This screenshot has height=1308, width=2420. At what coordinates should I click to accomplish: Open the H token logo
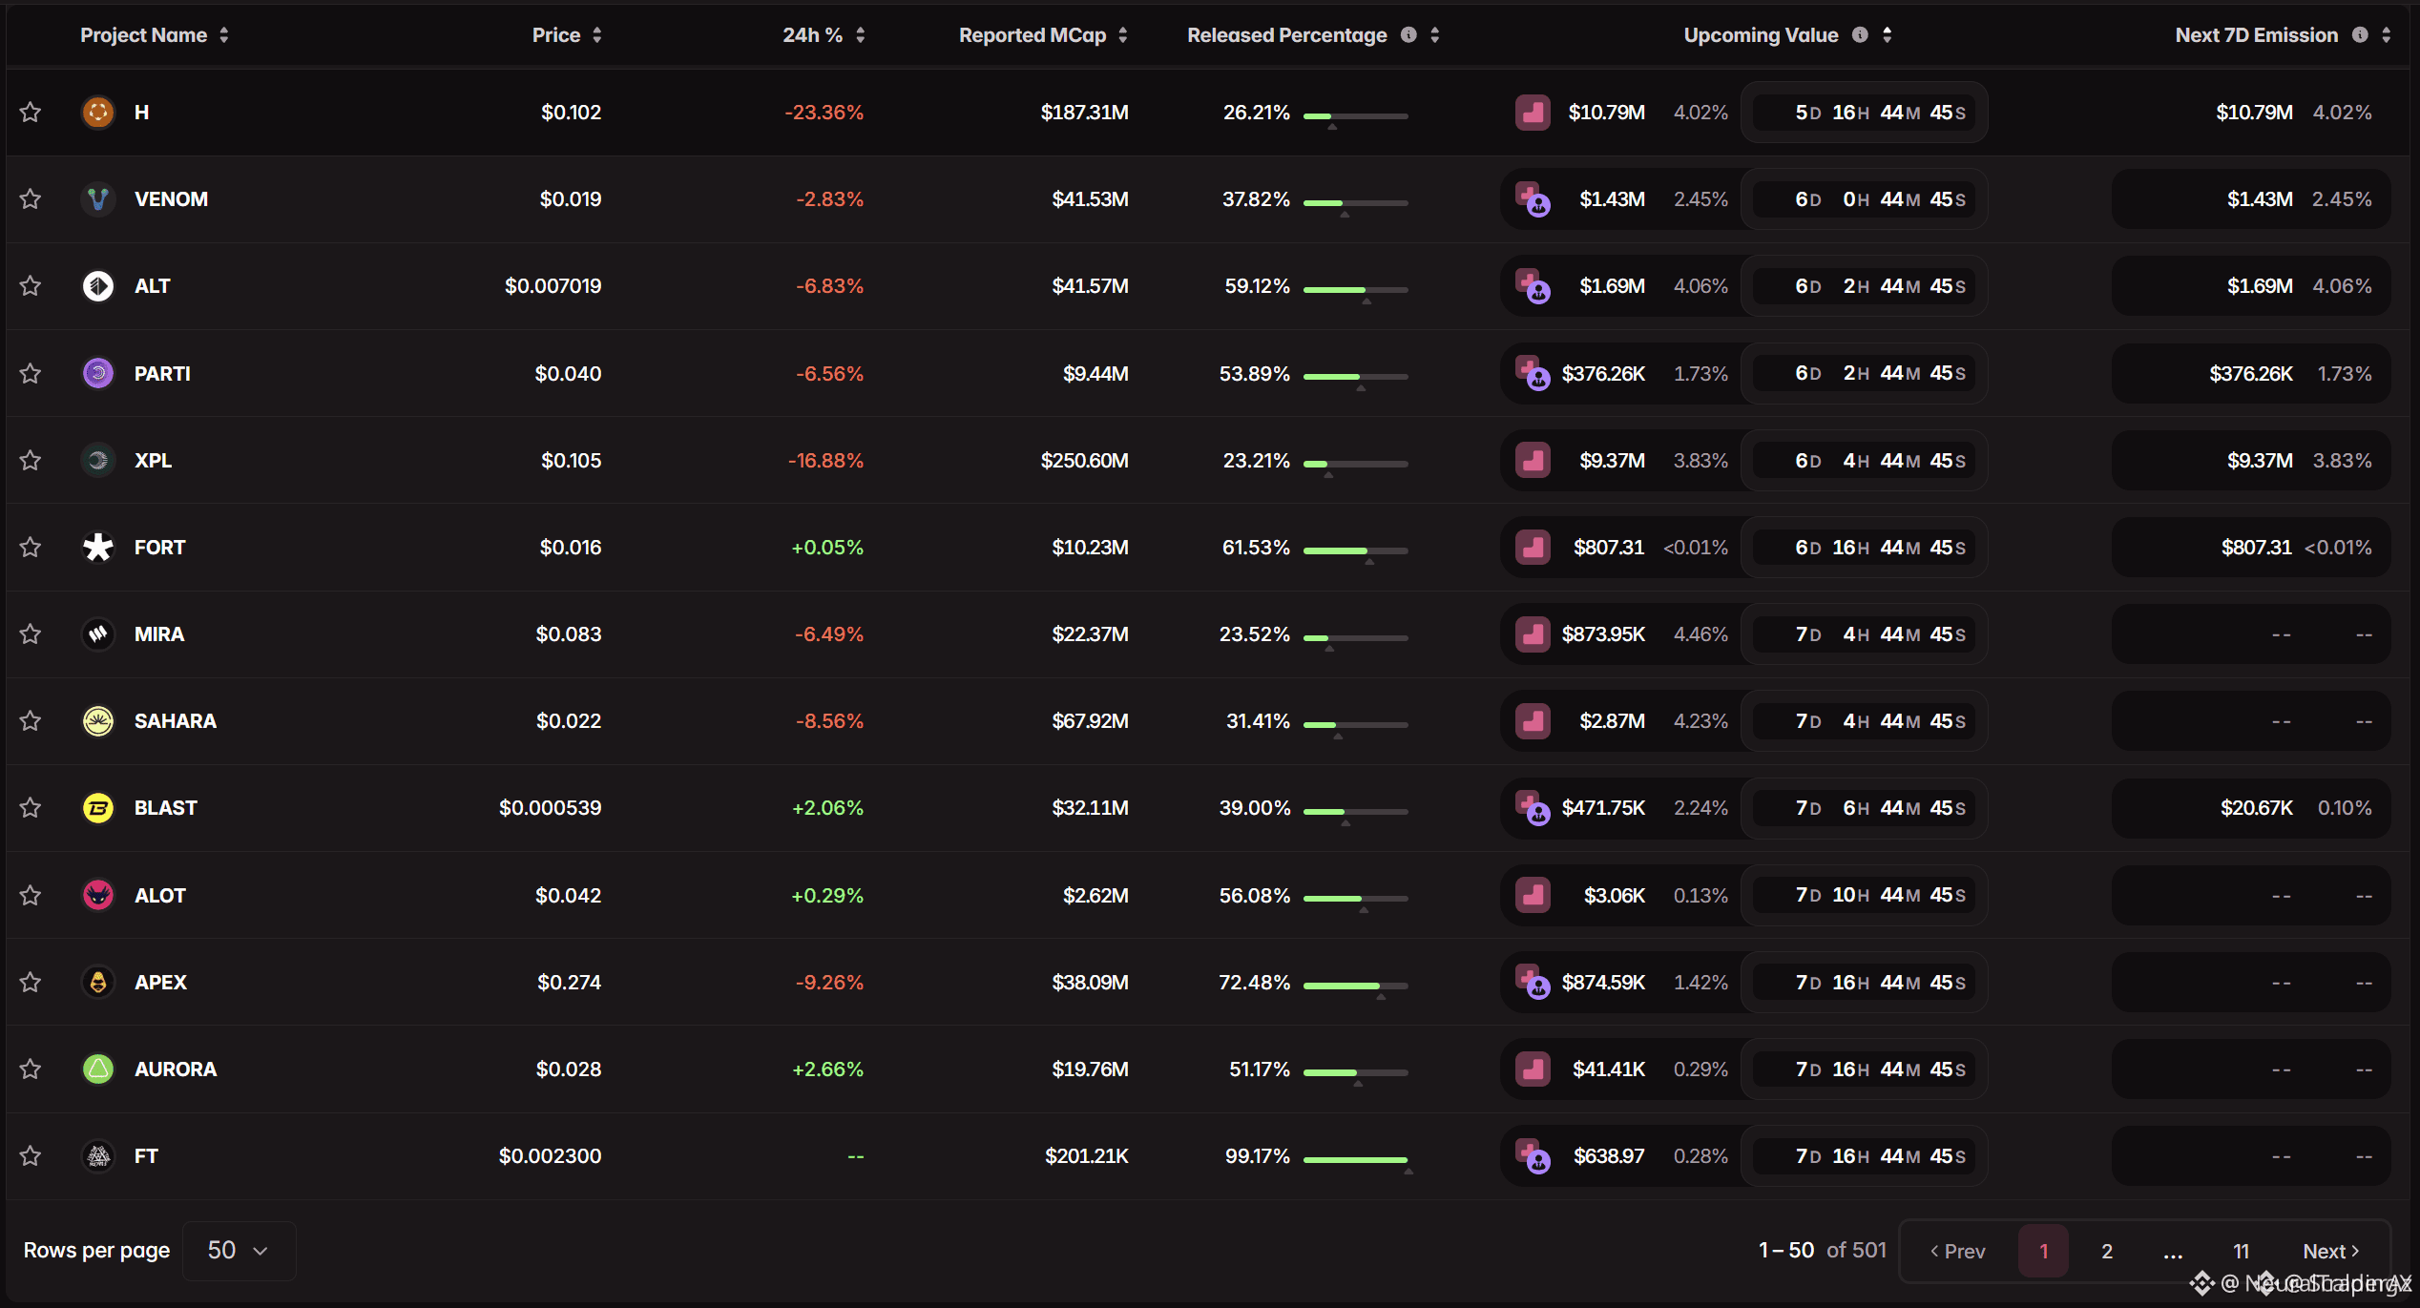point(97,113)
